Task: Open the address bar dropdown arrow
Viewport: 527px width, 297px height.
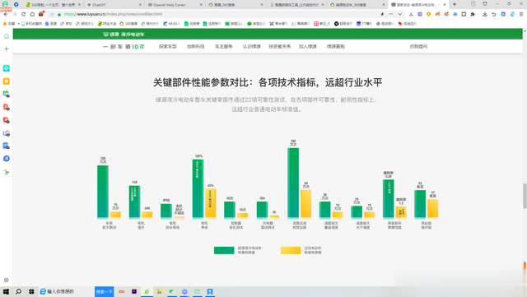Action: click(399, 14)
